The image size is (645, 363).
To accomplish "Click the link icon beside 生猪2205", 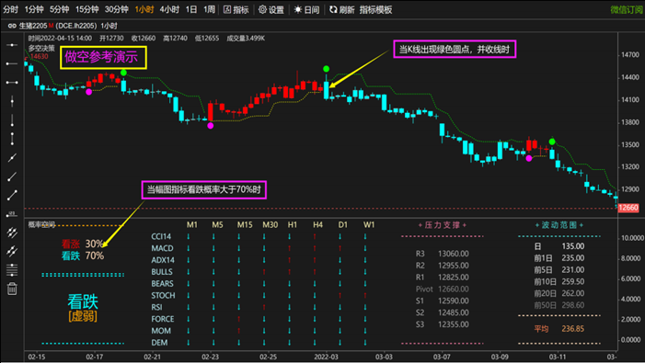I will point(12,26).
